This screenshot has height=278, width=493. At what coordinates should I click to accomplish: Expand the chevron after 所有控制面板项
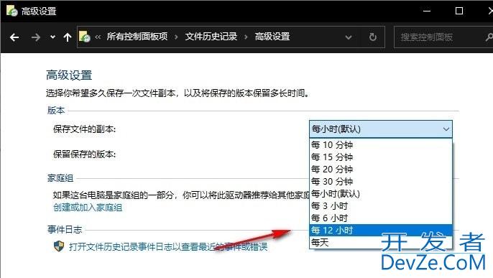pos(176,37)
